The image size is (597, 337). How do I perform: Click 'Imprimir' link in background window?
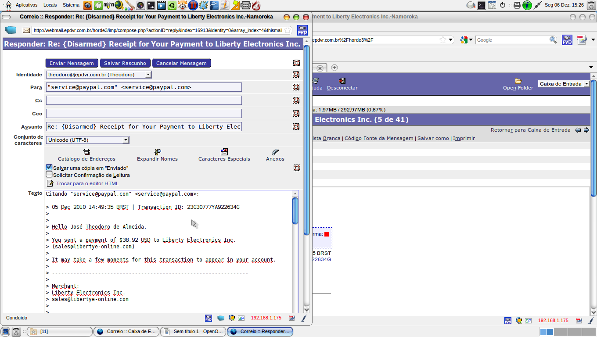(x=464, y=138)
